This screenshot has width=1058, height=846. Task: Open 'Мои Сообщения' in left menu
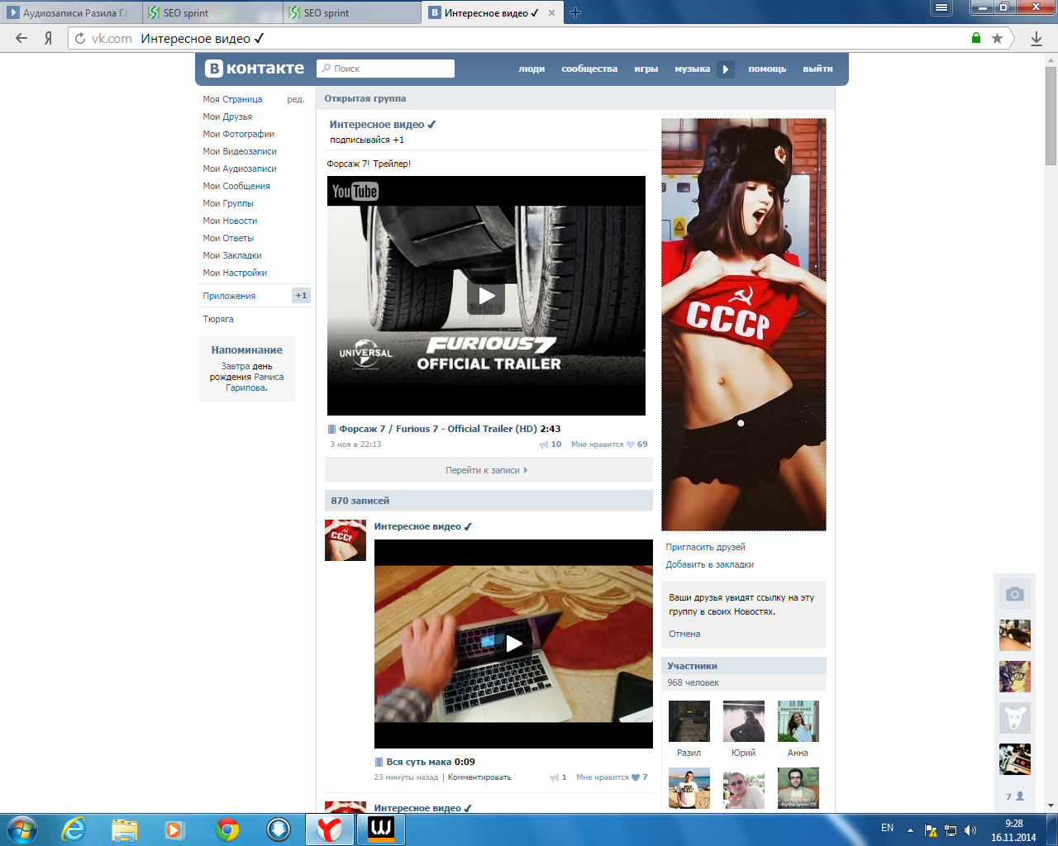click(x=236, y=186)
